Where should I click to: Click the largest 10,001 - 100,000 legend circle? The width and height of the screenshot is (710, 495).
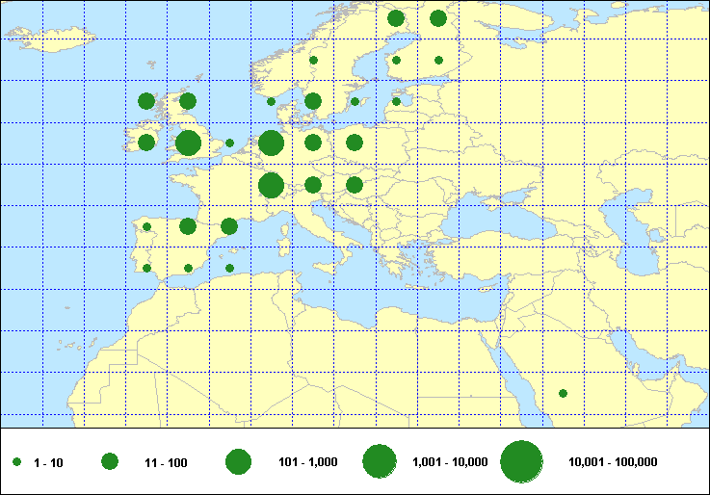(521, 462)
